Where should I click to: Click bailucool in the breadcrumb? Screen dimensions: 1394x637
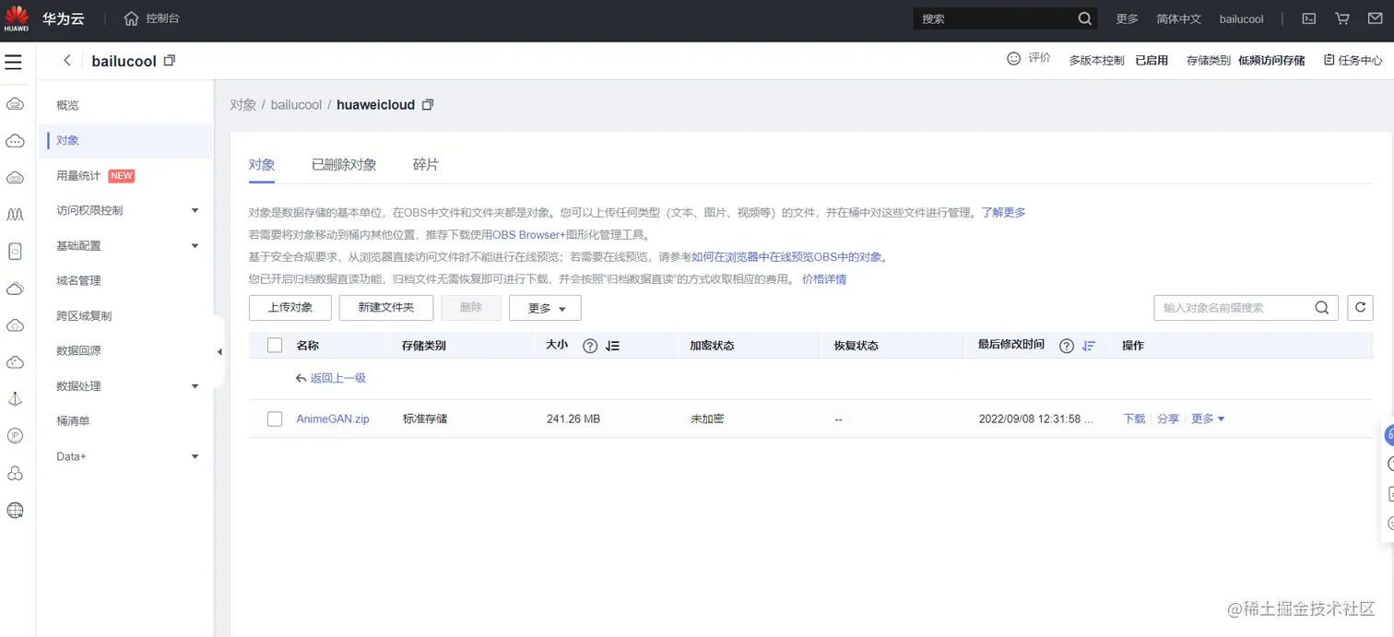tap(296, 105)
